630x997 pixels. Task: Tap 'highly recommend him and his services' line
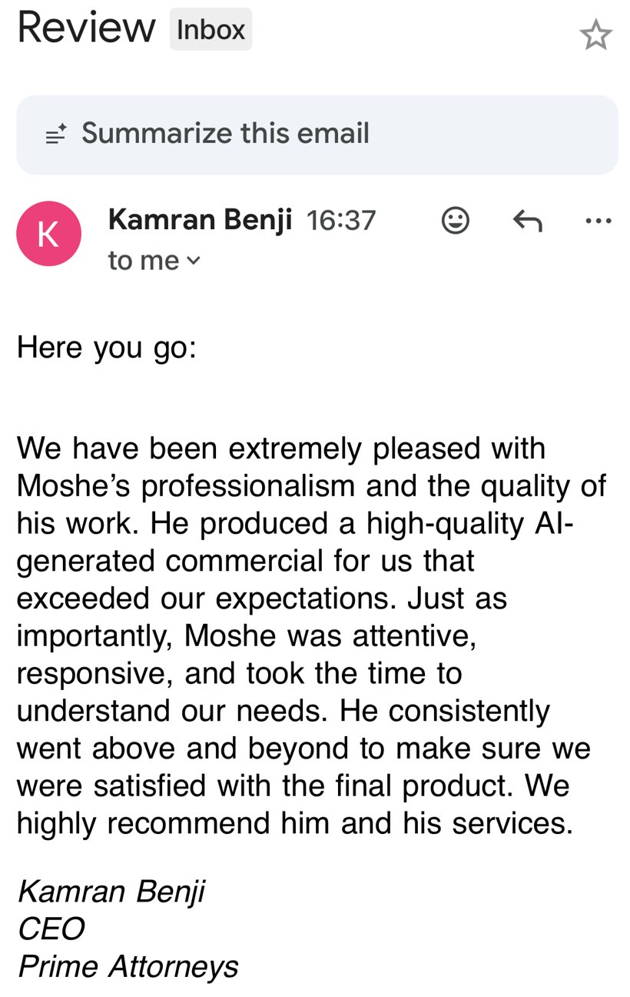(295, 824)
